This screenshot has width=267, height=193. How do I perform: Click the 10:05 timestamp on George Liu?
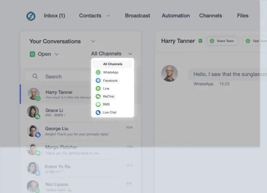click(x=129, y=127)
